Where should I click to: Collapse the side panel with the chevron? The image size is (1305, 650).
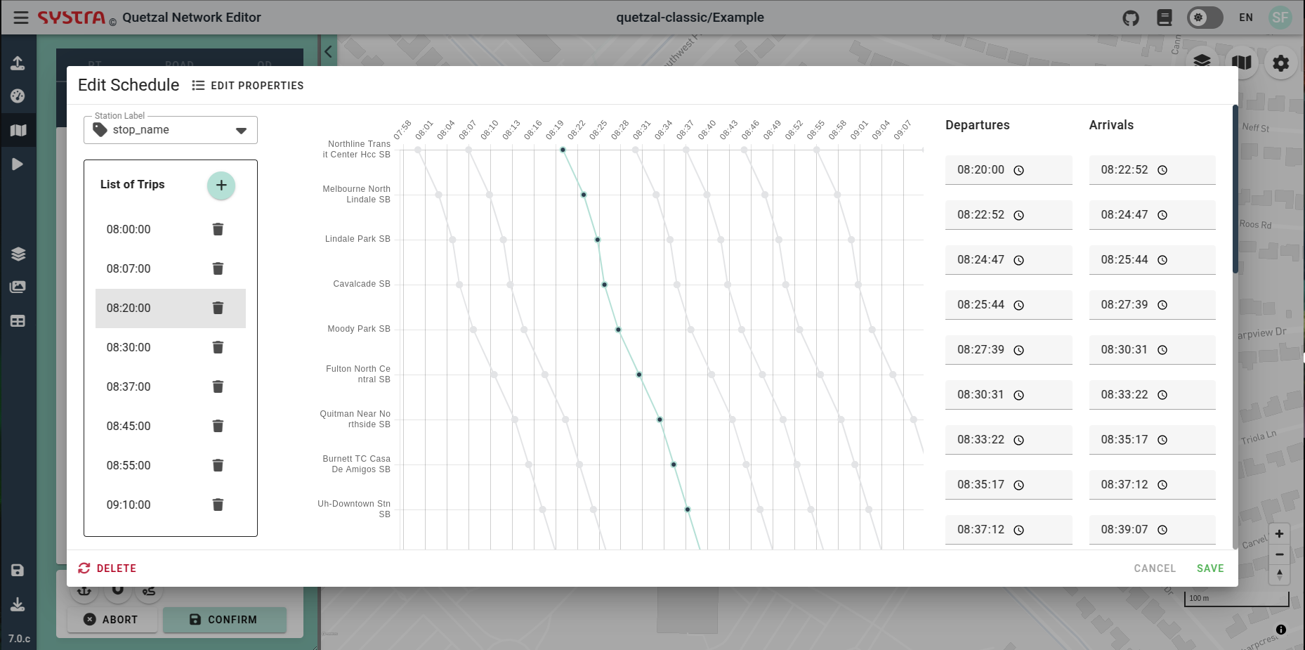click(x=328, y=51)
